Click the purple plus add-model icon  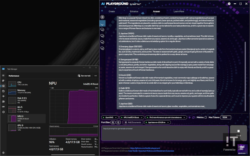[190, 117]
